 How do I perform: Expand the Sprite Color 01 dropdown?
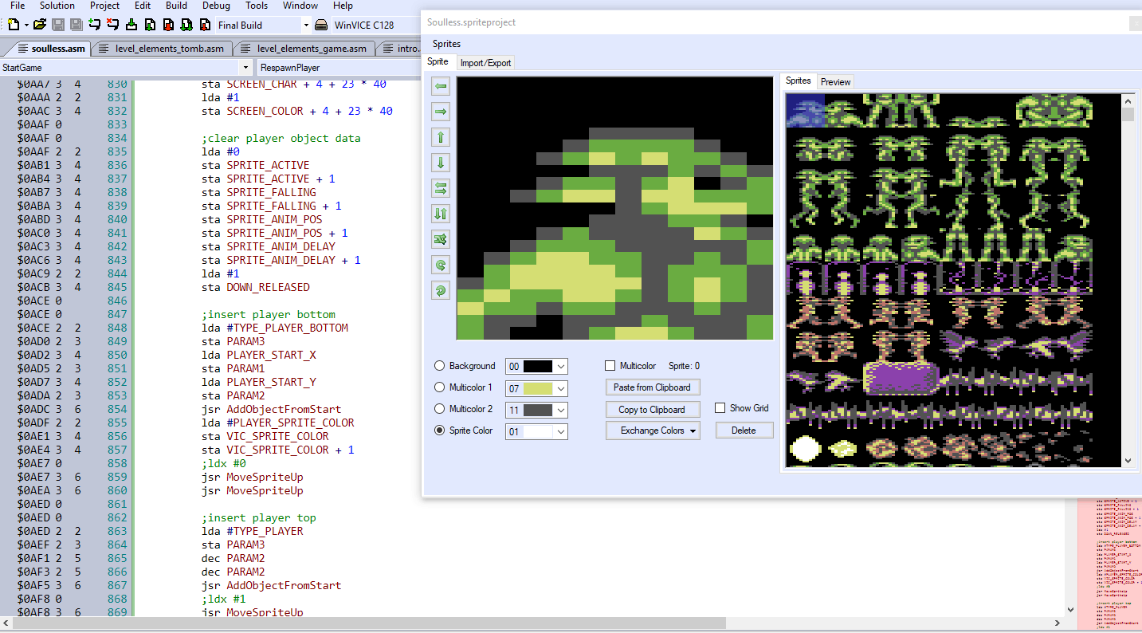(561, 431)
